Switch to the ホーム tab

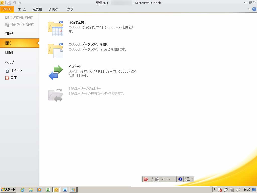tap(22, 9)
